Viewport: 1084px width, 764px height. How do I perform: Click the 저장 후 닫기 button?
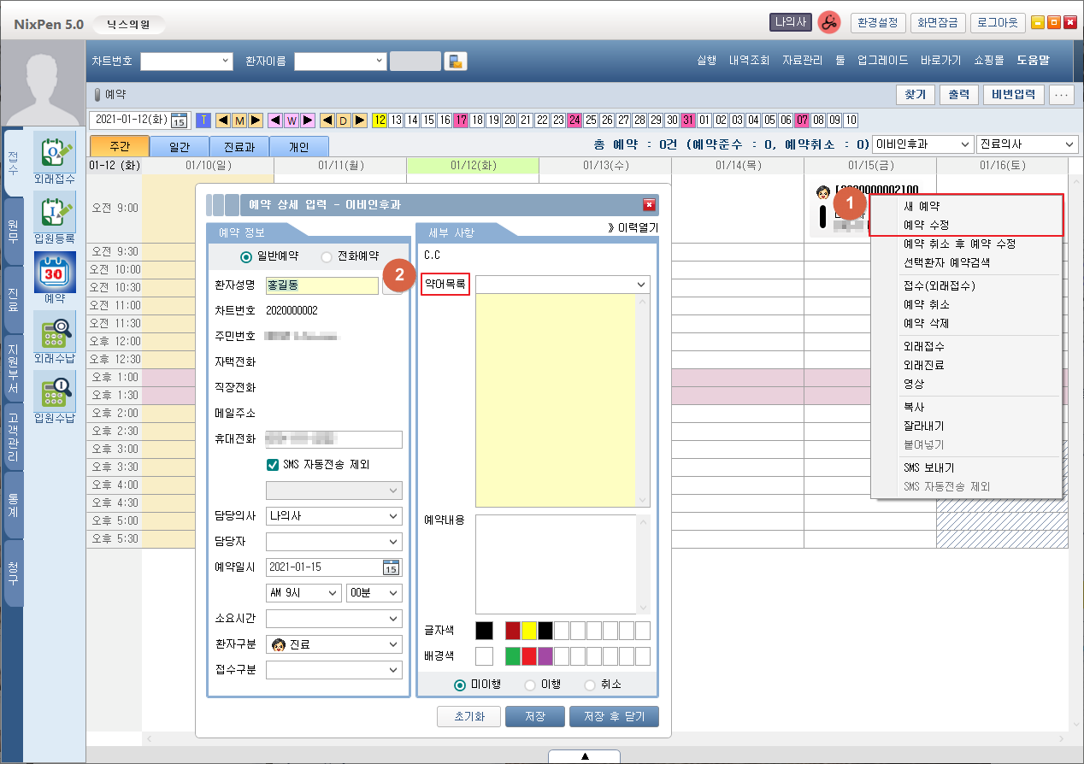coord(613,717)
